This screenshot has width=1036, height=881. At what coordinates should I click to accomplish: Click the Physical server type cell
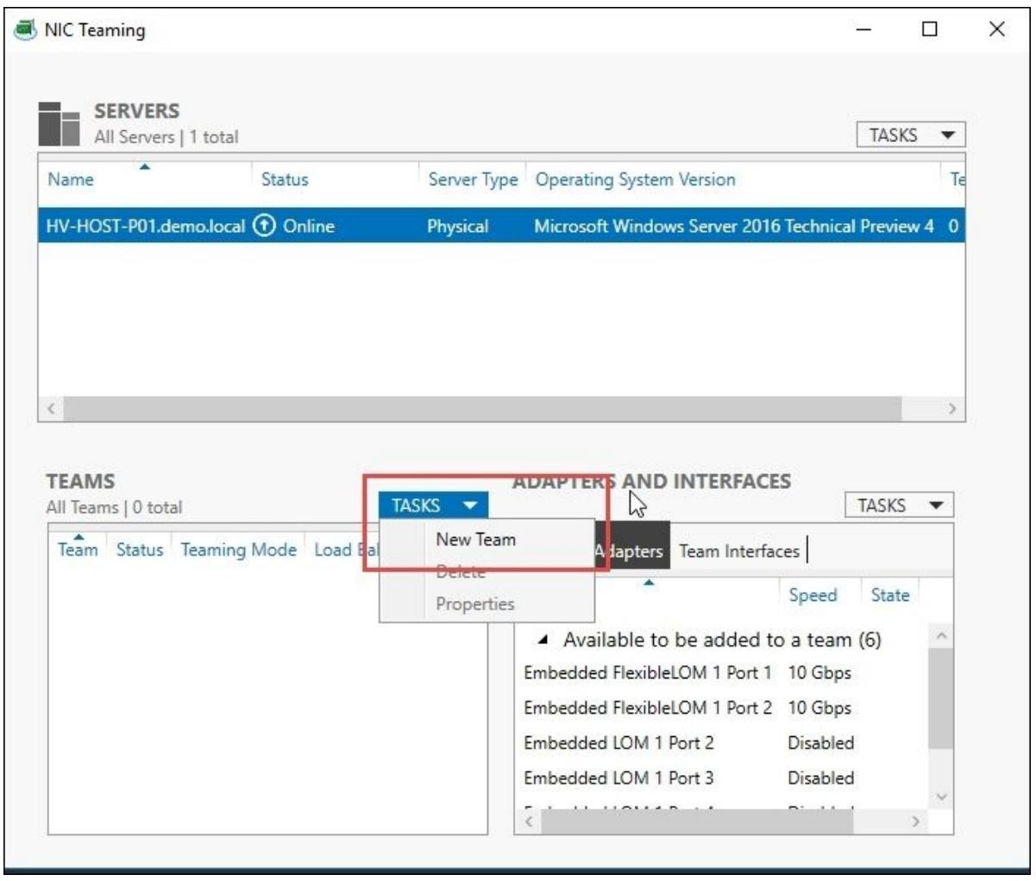click(x=457, y=227)
